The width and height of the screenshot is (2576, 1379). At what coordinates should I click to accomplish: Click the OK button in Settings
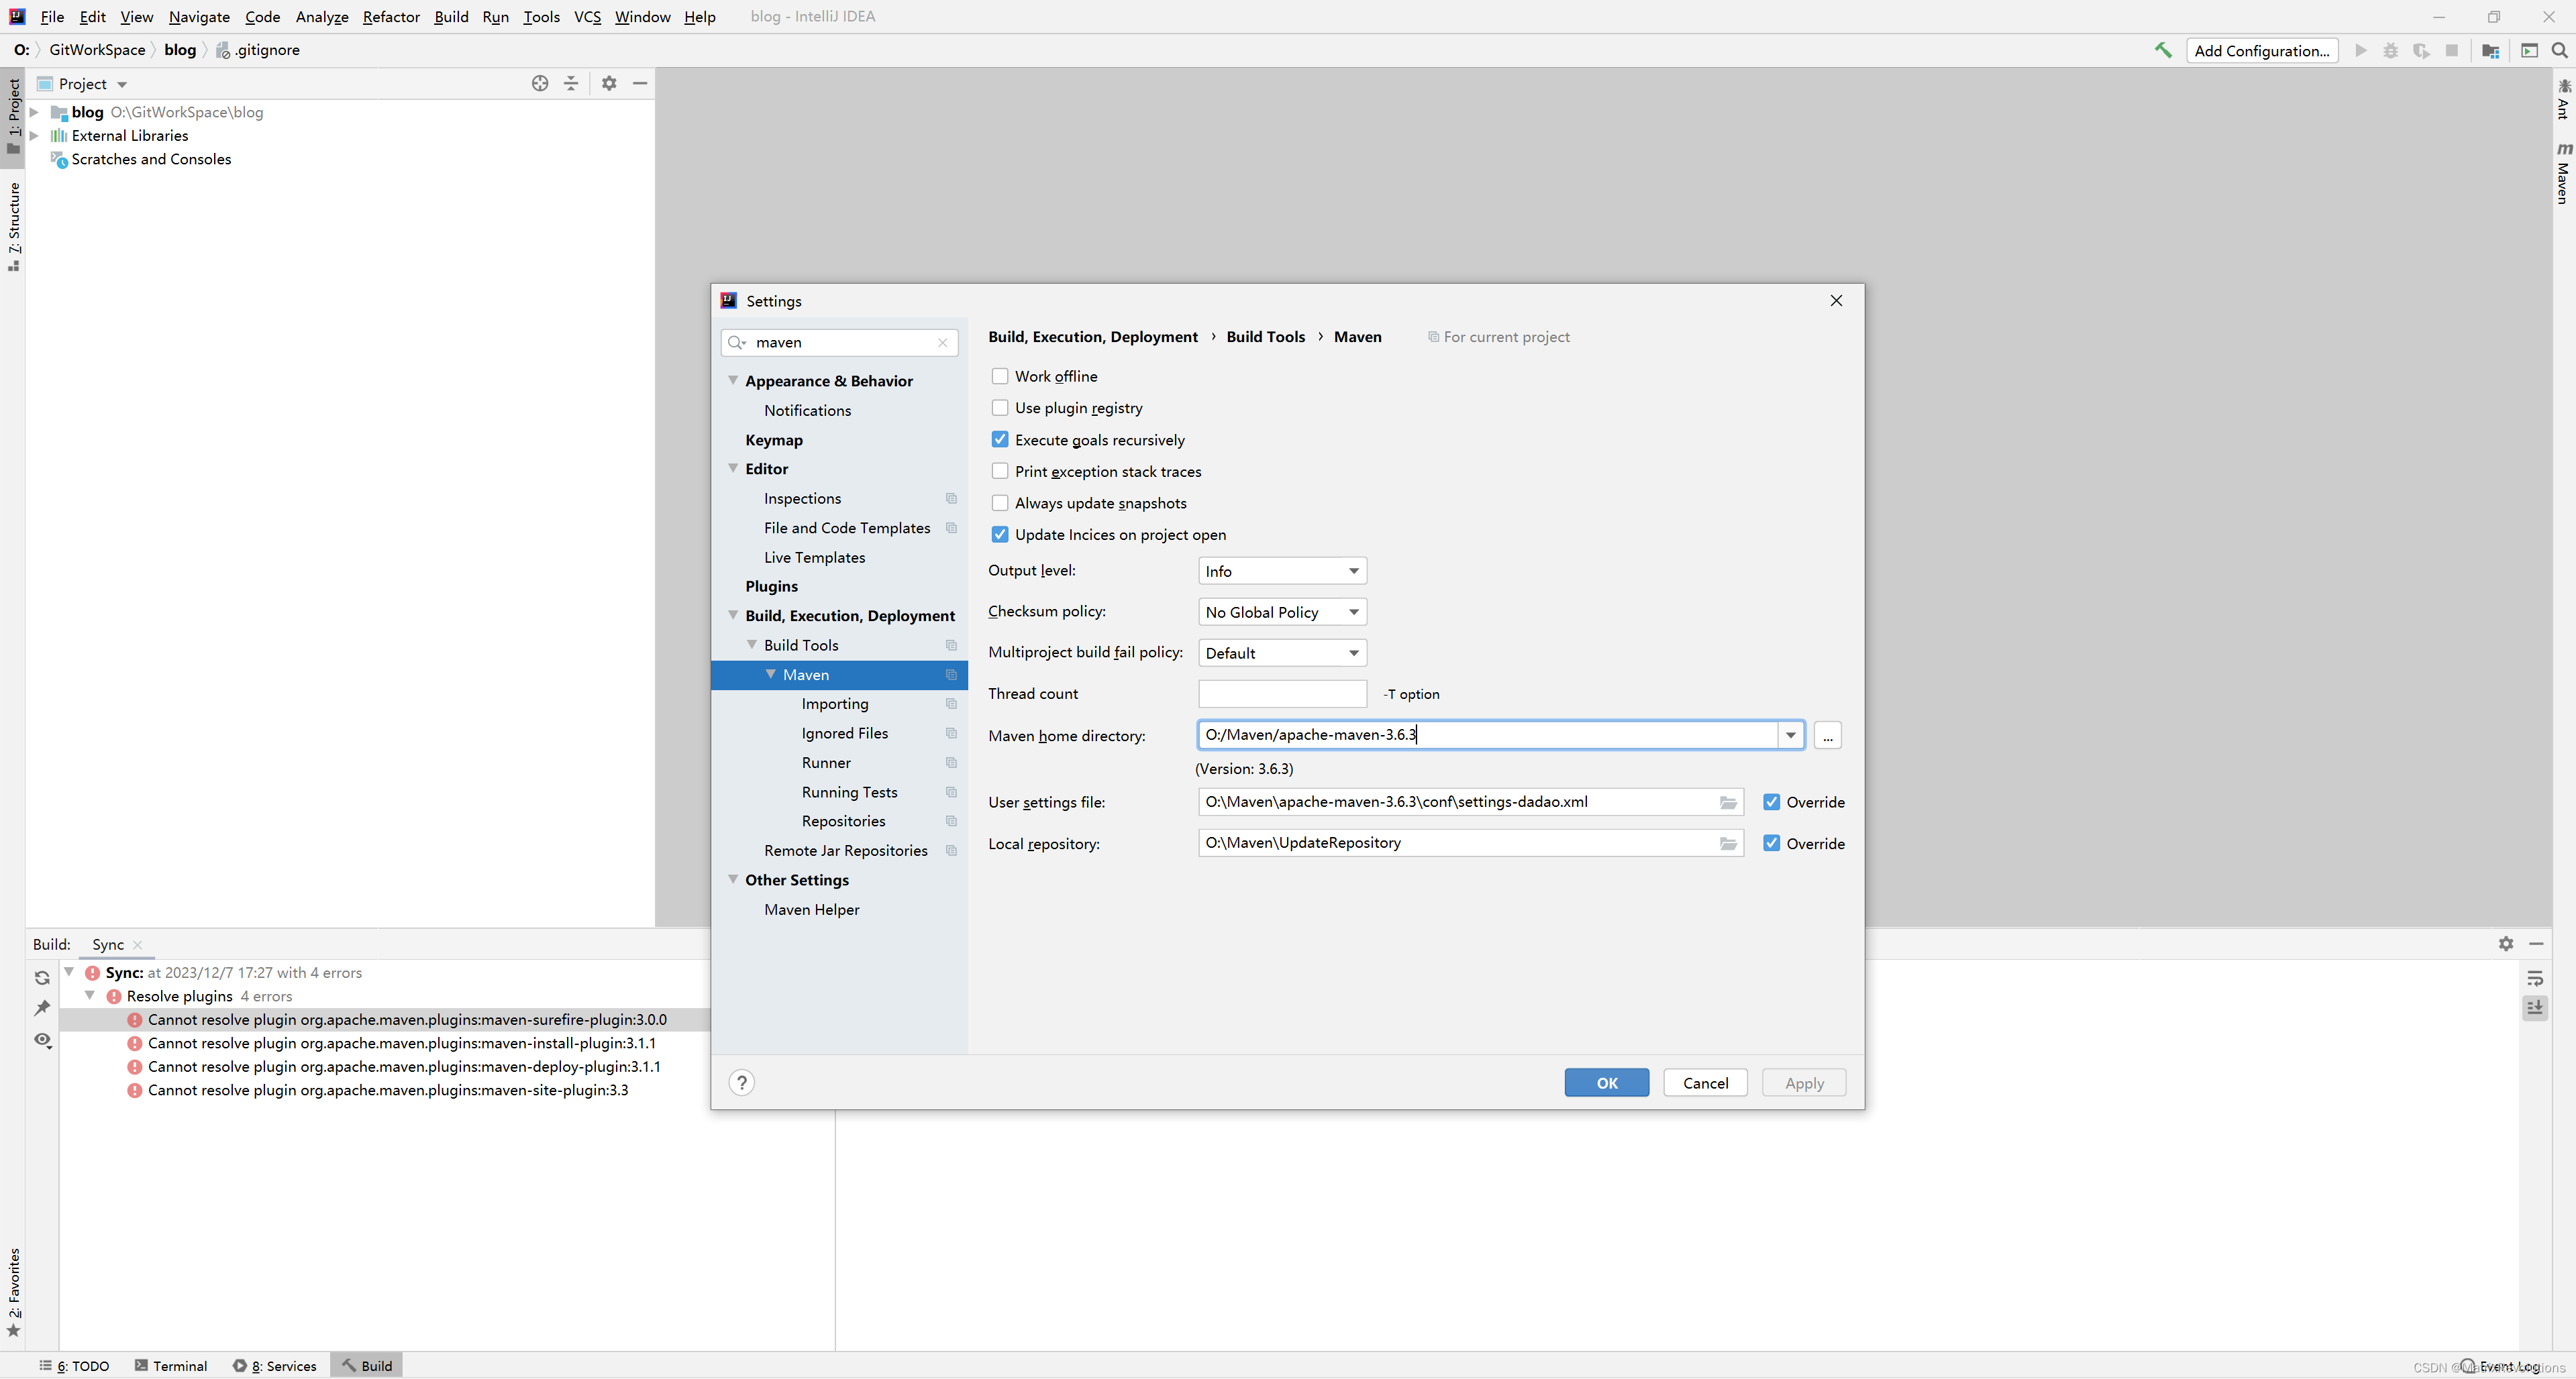click(1606, 1083)
